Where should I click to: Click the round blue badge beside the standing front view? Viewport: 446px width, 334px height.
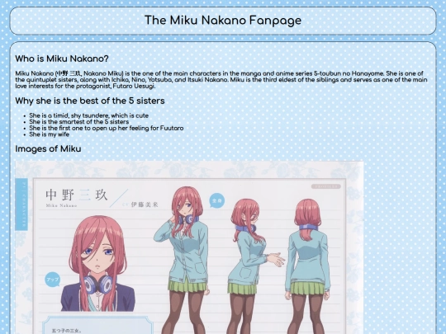coord(216,200)
